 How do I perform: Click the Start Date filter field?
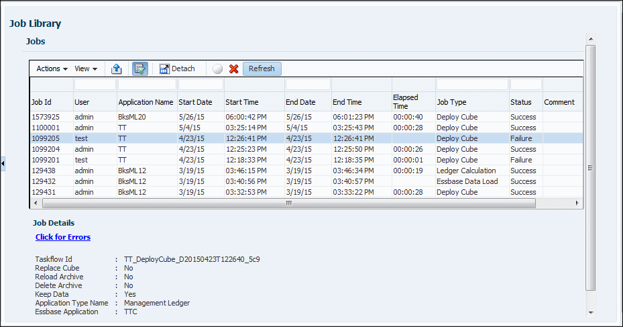click(x=201, y=85)
